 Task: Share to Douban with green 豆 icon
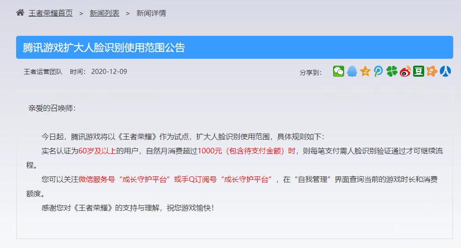point(418,71)
